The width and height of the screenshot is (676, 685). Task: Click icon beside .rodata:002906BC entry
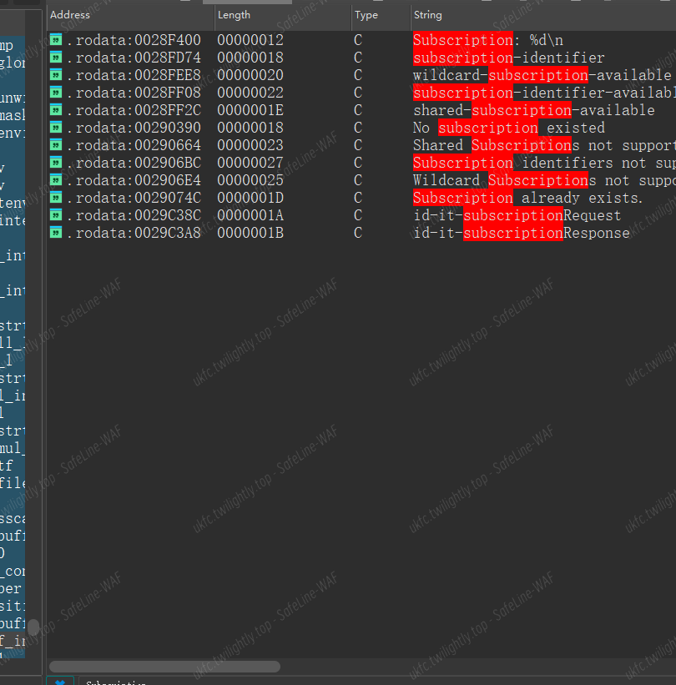pos(56,163)
